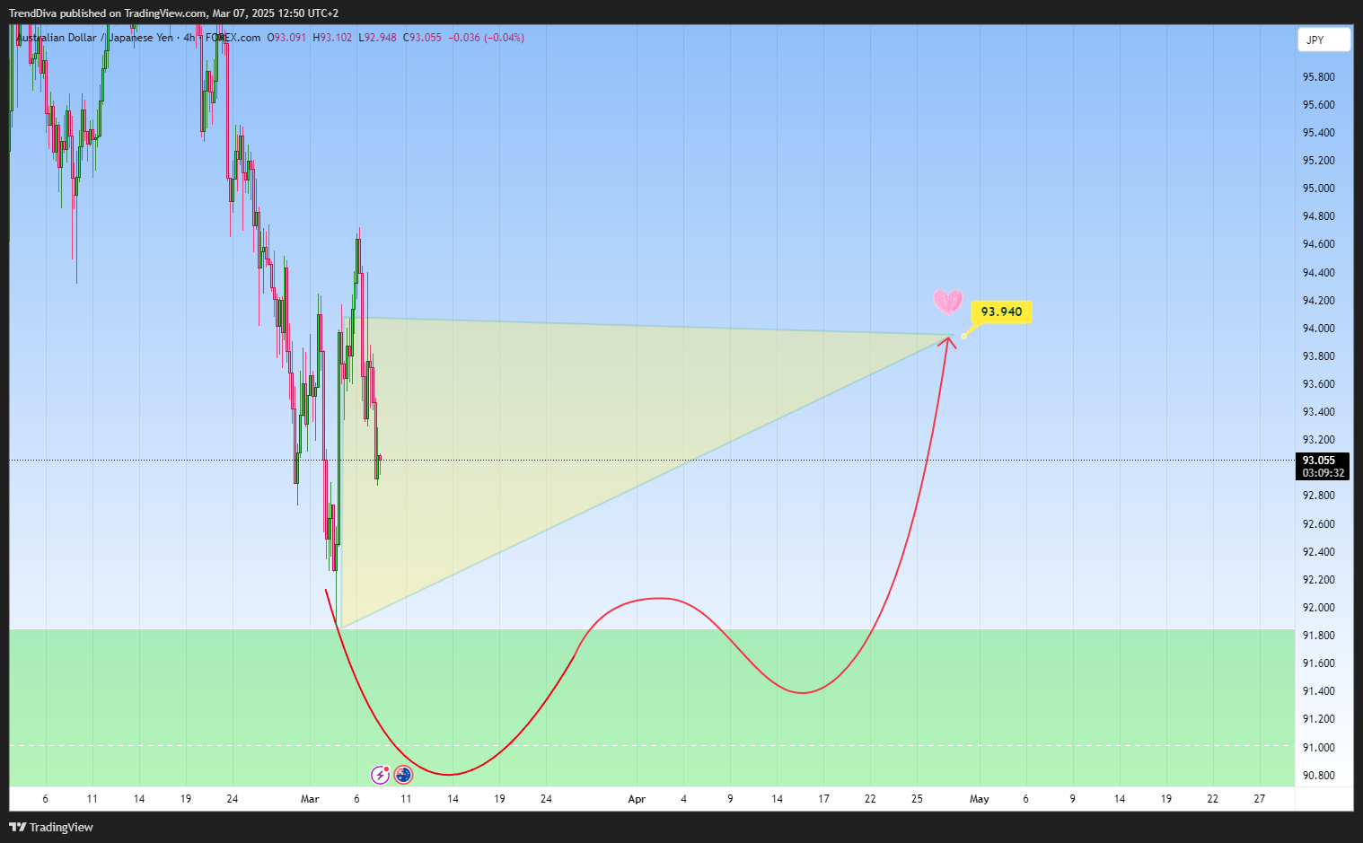Click the 25 date label on time axis
This screenshot has width=1363, height=843.
917,799
